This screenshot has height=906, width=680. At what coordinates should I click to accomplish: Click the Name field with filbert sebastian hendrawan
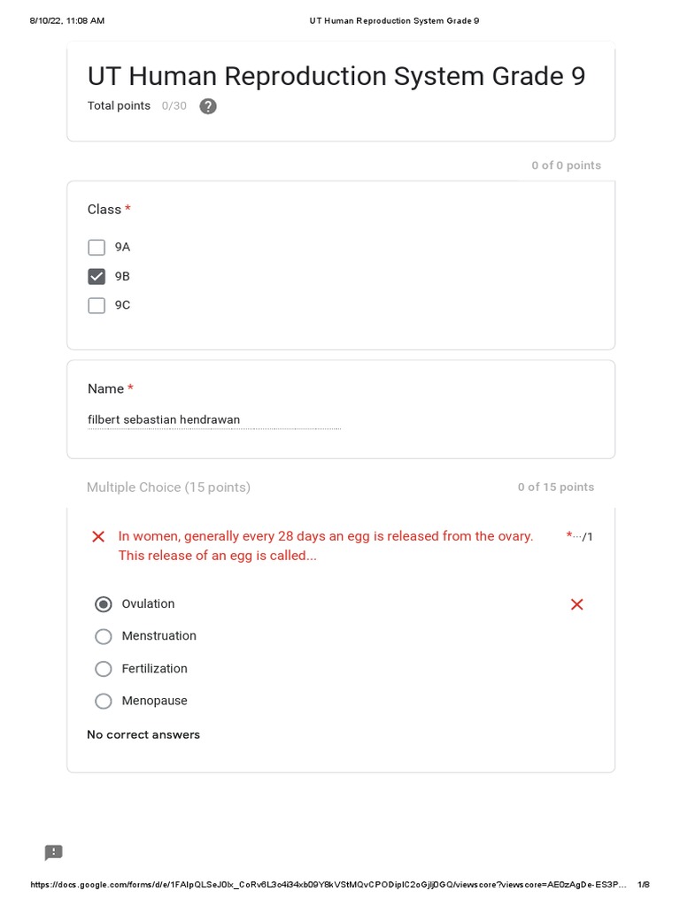[213, 419]
